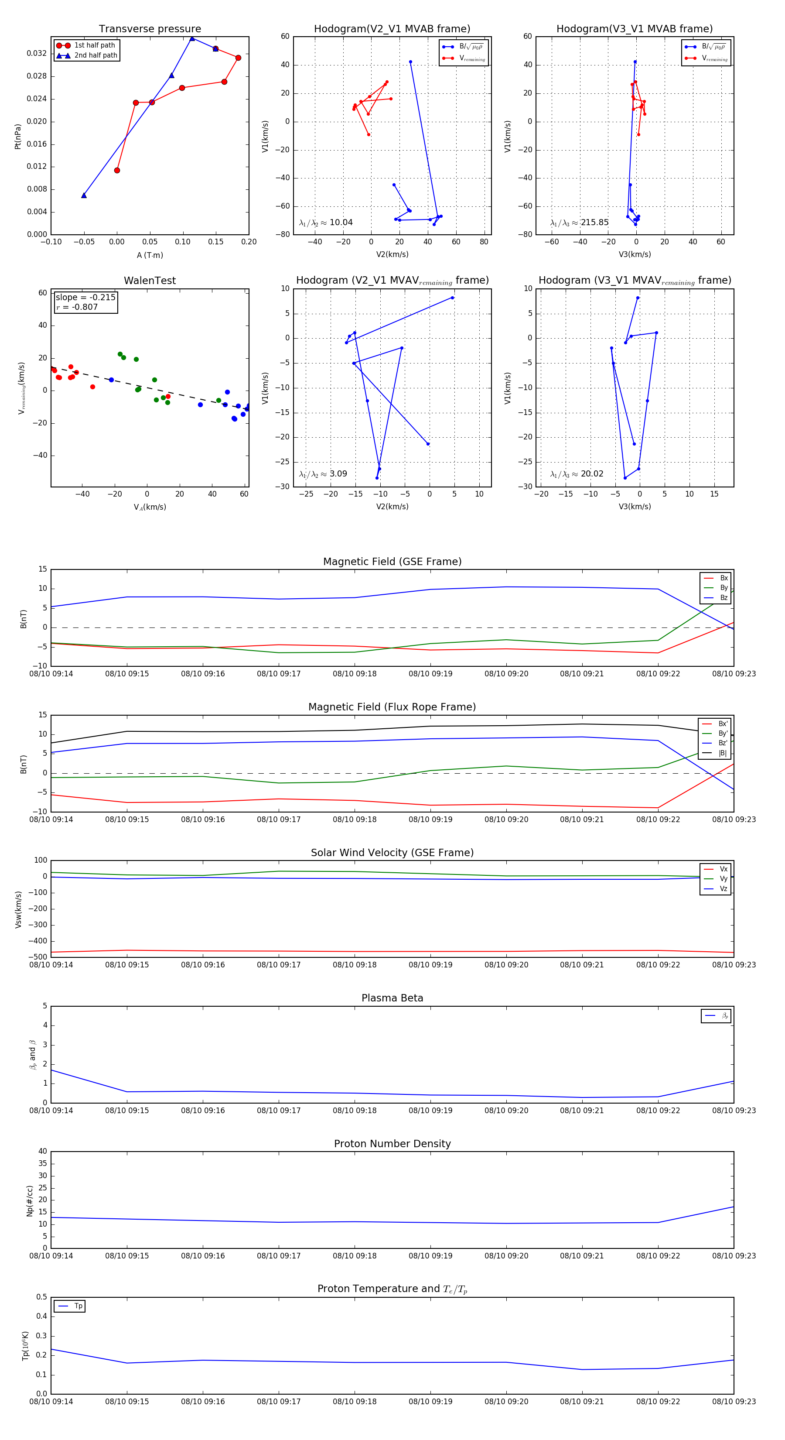The width and height of the screenshot is (785, 1440).
Task: Click the 'Np(#/cc)' y-axis label
Action: (30, 1200)
